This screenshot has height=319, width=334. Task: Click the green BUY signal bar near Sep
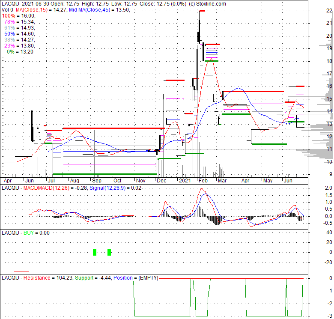pos(95,252)
